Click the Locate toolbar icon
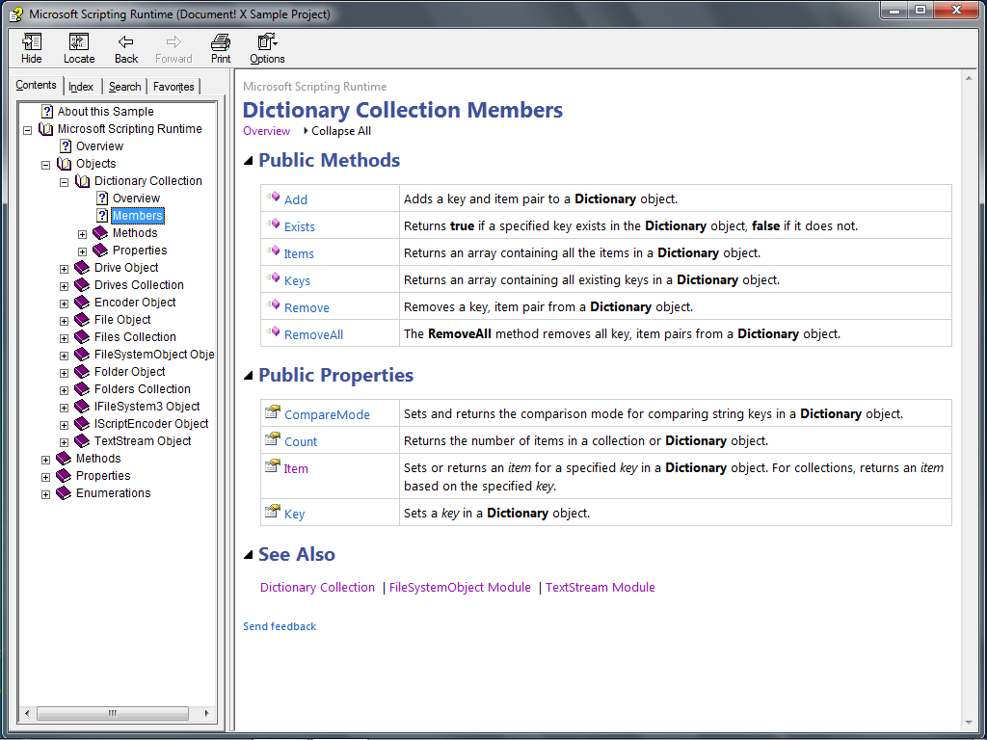The width and height of the screenshot is (987, 740). (x=79, y=42)
